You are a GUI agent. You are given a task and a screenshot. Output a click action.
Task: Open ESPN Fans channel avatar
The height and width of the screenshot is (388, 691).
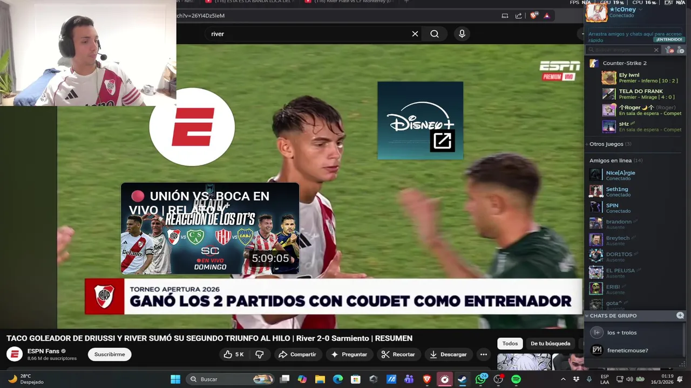pos(15,354)
